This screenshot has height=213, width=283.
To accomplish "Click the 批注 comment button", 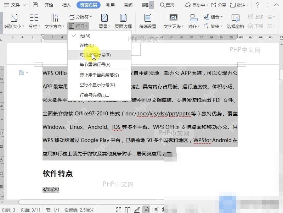I will pyautogui.click(x=239, y=5).
